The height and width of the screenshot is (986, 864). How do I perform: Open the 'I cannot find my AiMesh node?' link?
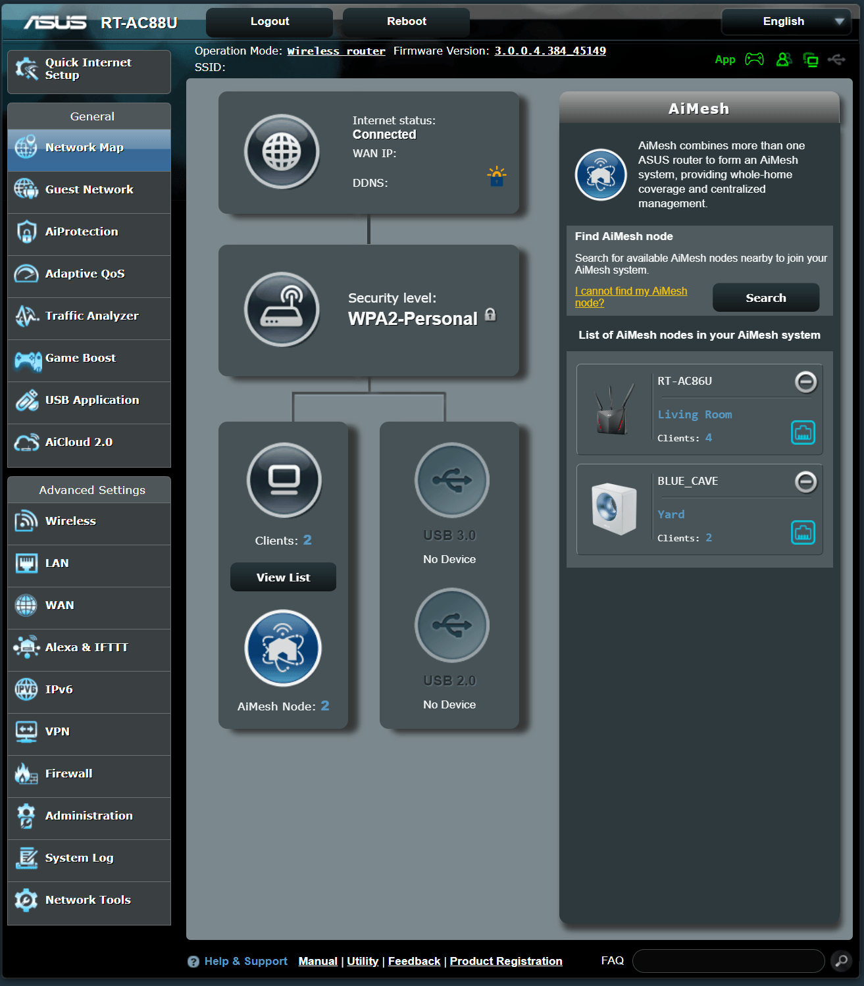(x=631, y=297)
